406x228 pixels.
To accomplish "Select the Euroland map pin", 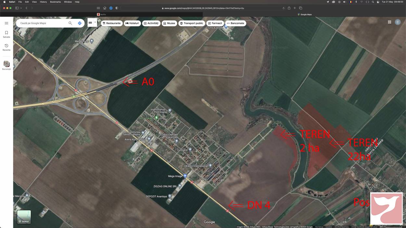I will pyautogui.click(x=190, y=150).
